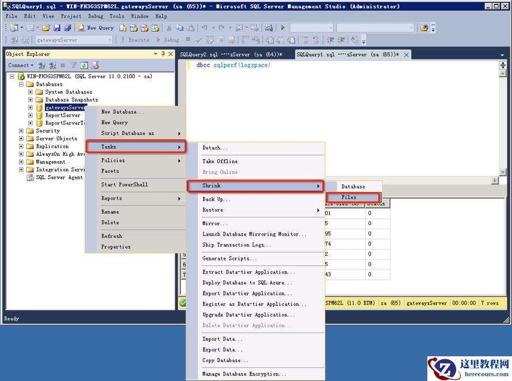This screenshot has height=381, width=512.
Task: Open the Tools menu in menu bar
Action: pos(117,16)
